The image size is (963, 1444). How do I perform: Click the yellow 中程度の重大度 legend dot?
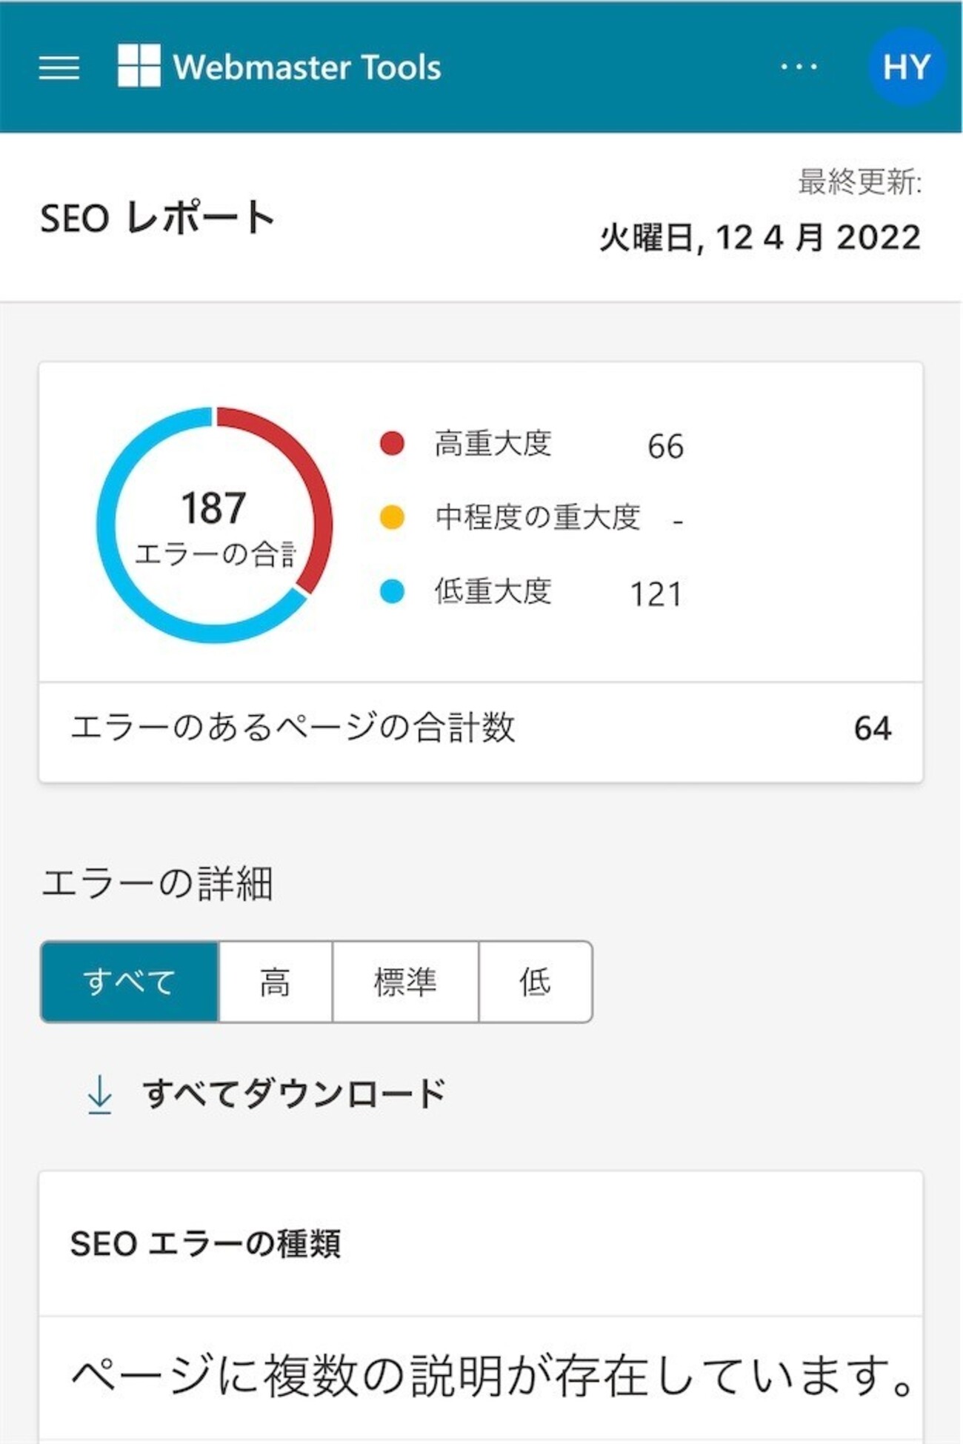[x=392, y=516]
